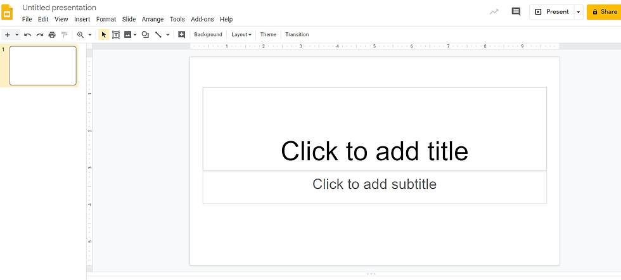
Task: Open the Theme panel
Action: tap(268, 34)
